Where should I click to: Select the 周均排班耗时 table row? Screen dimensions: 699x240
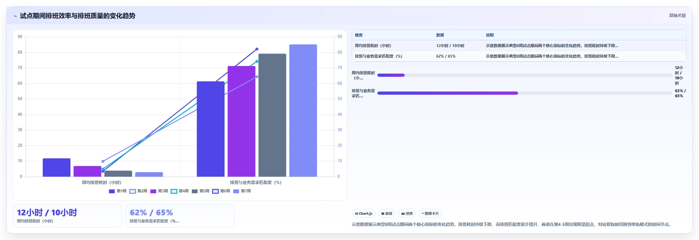coord(519,46)
